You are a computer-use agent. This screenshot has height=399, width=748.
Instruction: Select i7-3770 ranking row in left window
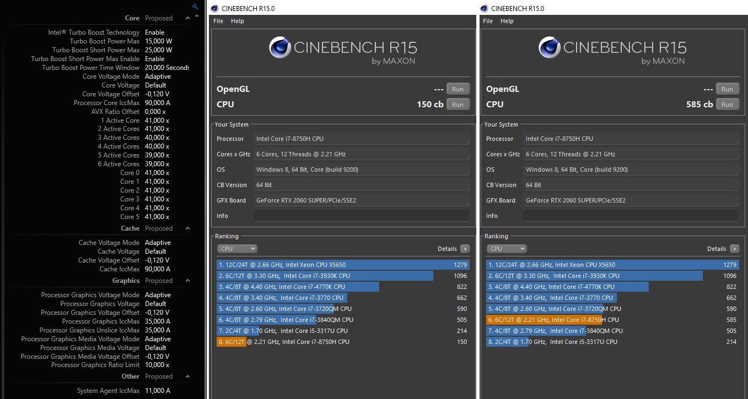pyautogui.click(x=343, y=298)
